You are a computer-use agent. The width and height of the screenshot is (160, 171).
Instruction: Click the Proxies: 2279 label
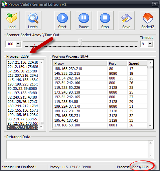pyautogui.click(x=17, y=56)
